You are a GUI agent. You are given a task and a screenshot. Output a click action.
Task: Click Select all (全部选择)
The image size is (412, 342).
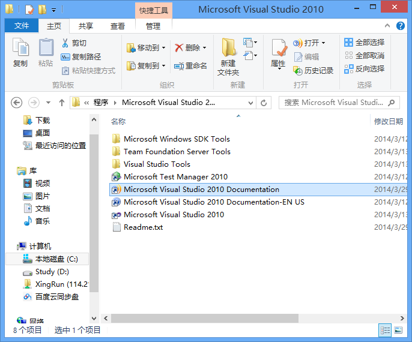[x=364, y=42]
